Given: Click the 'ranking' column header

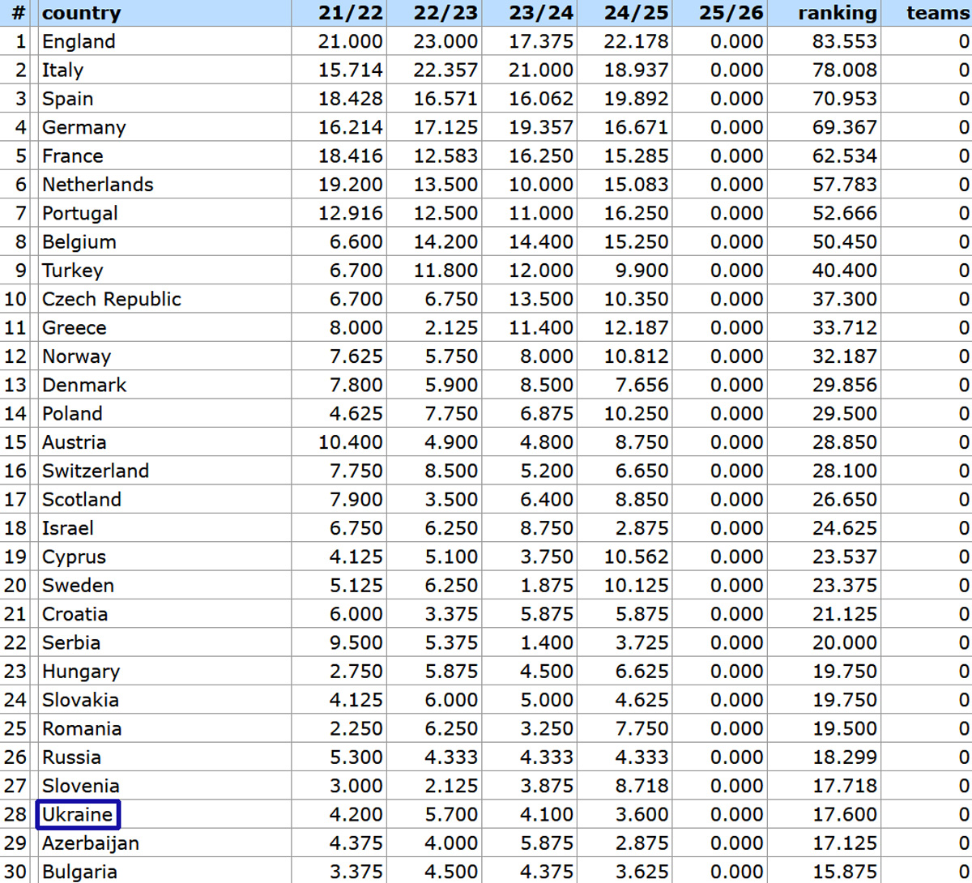Looking at the screenshot, I should click(x=837, y=13).
